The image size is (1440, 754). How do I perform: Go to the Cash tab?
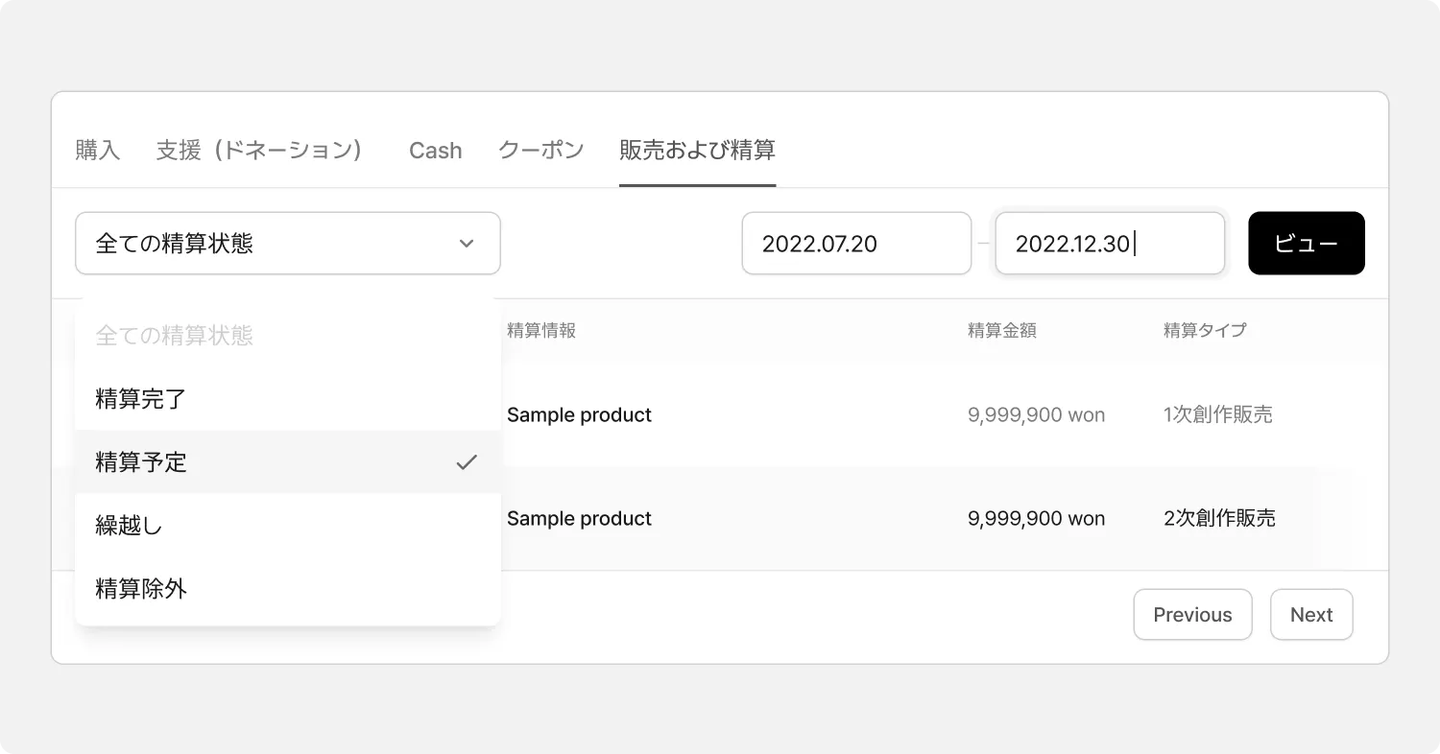435,151
